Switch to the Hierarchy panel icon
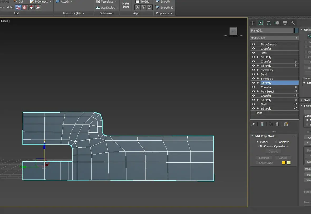 coord(269,23)
